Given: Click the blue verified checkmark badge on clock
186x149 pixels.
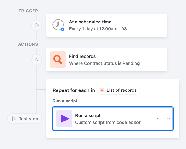Looking at the screenshot, I should [x=63, y=29].
